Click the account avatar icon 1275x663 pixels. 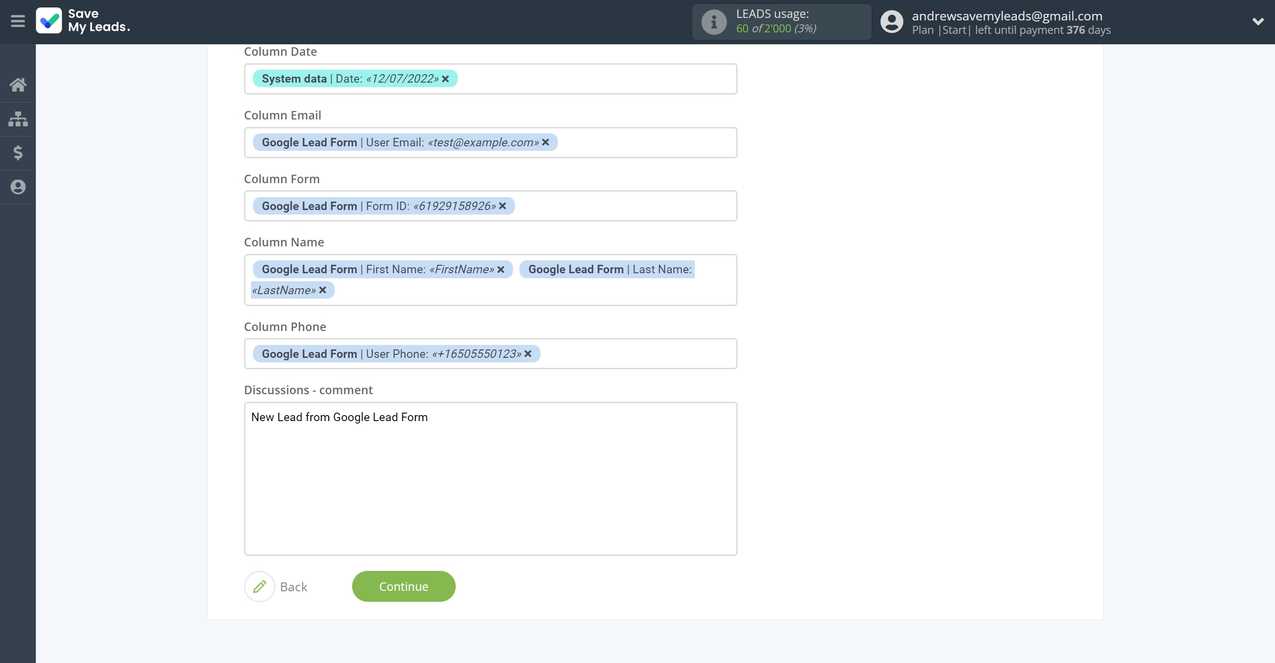[x=892, y=22]
